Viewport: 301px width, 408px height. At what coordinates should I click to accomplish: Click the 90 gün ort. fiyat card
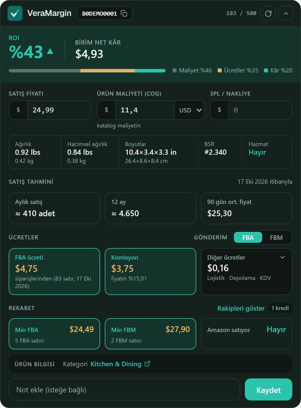247,208
